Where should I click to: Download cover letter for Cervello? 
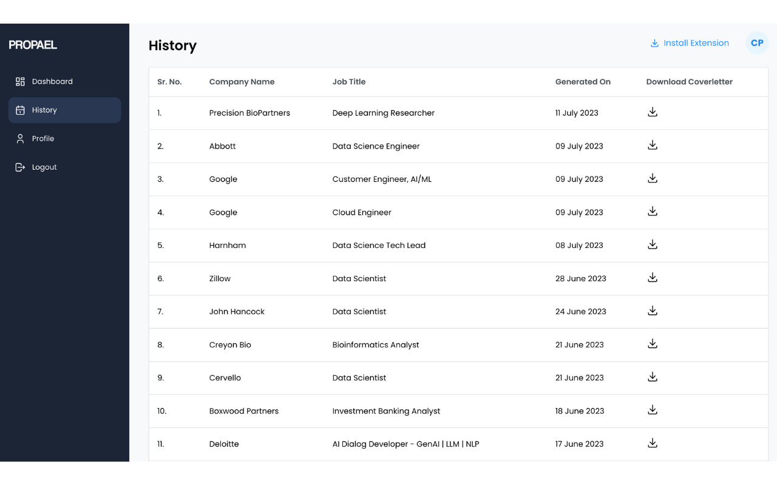653,377
